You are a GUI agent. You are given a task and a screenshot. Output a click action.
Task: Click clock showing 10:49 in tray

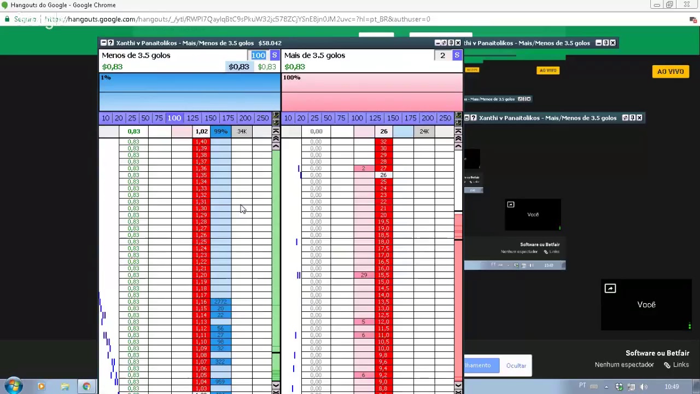pyautogui.click(x=672, y=387)
